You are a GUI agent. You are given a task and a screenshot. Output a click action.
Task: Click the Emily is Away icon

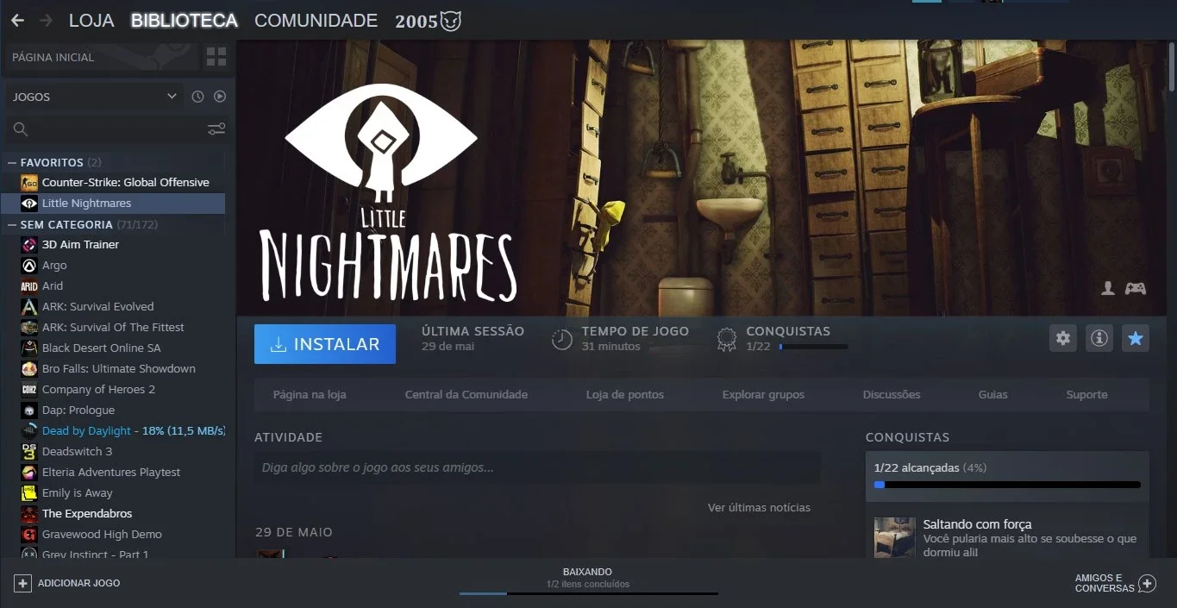tap(29, 493)
